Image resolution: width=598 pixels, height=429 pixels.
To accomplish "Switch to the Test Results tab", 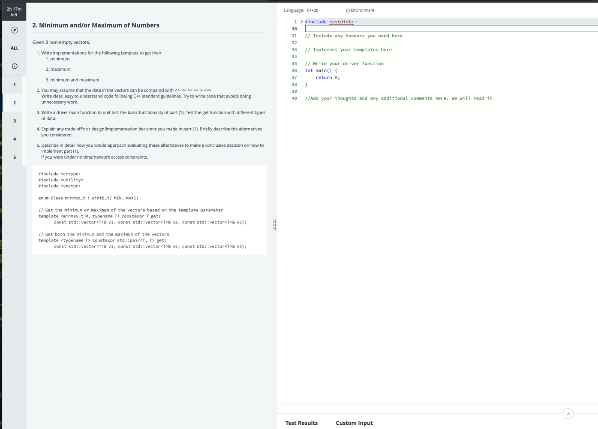I will (301, 423).
